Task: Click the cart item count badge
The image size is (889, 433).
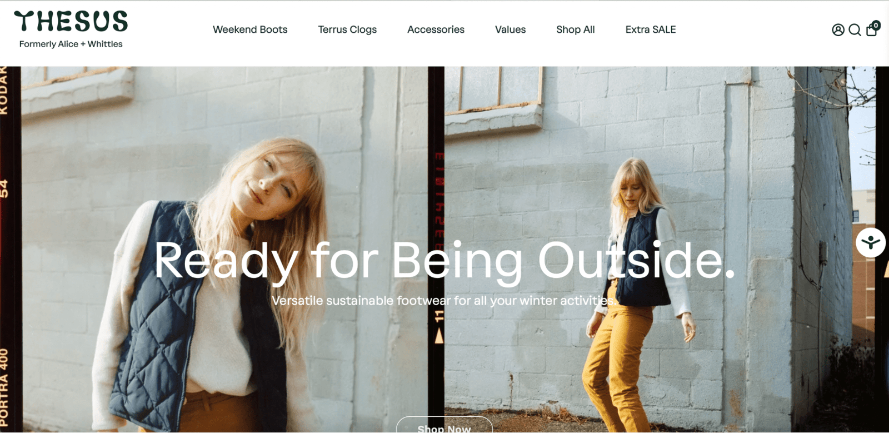Action: point(876,25)
